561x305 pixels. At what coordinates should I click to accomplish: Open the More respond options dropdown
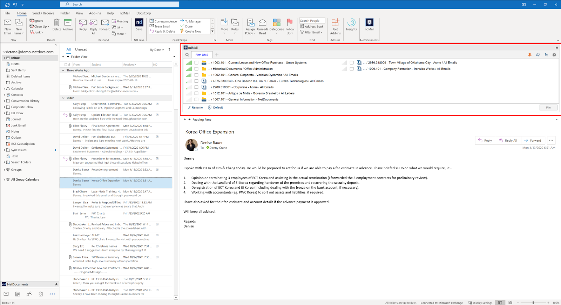pyautogui.click(x=119, y=34)
